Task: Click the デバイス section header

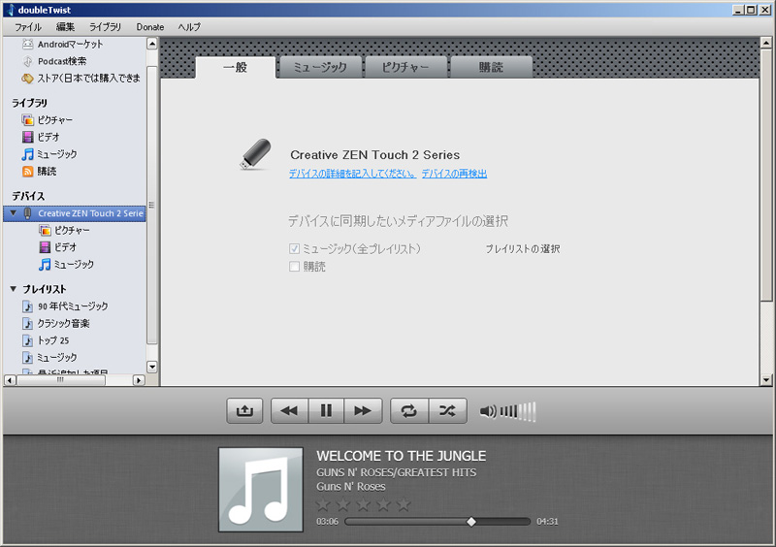Action: click(28, 196)
